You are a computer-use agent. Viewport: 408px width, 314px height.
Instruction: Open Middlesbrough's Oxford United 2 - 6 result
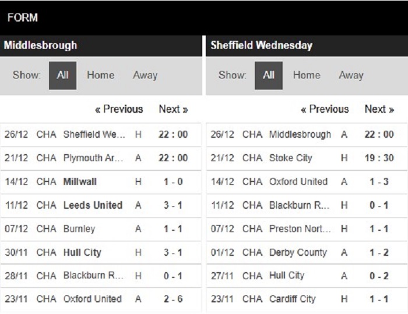[x=101, y=299]
